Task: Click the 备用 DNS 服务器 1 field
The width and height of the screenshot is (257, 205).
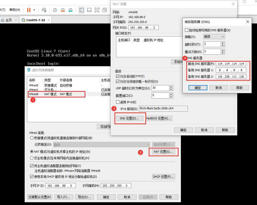Action: click(x=231, y=70)
